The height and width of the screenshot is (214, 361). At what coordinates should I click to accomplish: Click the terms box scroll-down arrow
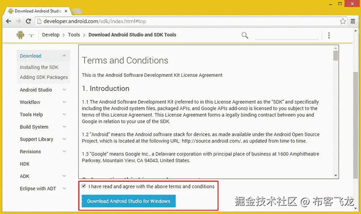point(335,176)
